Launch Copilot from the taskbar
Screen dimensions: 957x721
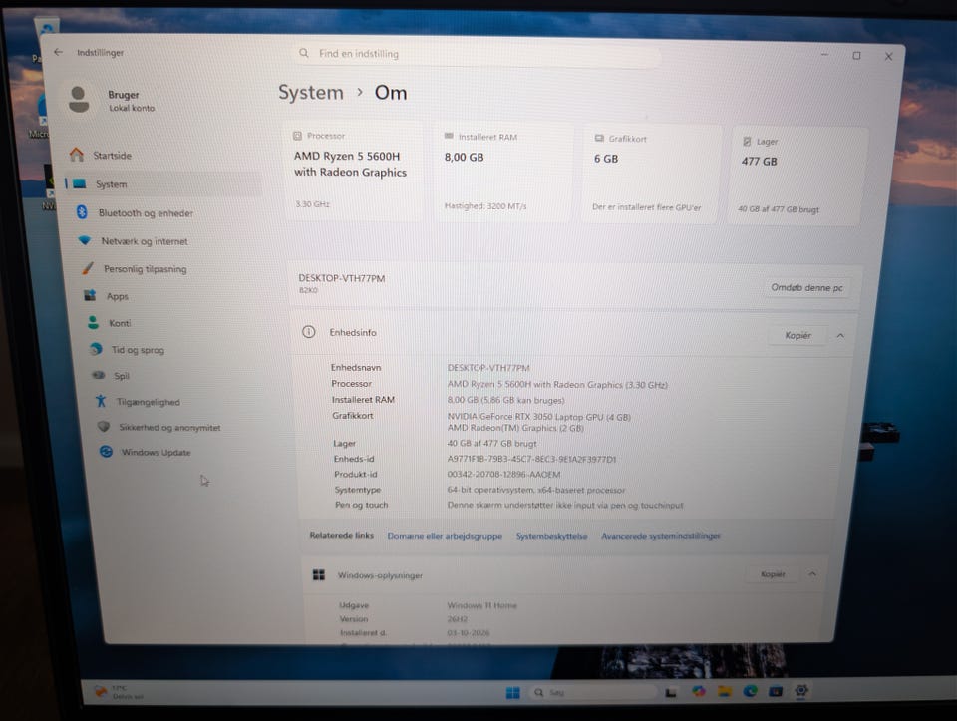(699, 692)
